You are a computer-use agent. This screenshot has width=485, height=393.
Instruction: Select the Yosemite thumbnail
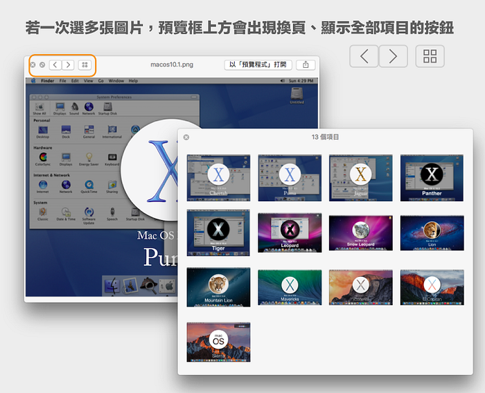(x=361, y=287)
